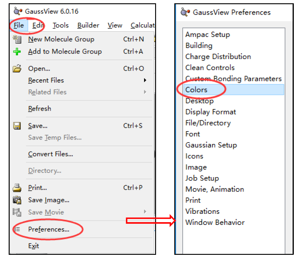This screenshot has width=301, height=259.
Task: Select Window Behavior preference category
Action: point(215,222)
